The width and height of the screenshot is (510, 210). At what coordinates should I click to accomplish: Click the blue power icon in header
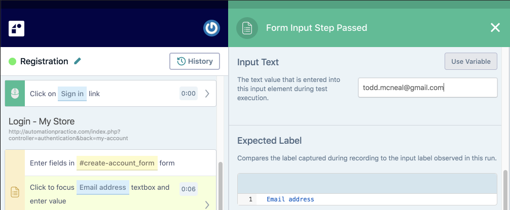point(212,28)
